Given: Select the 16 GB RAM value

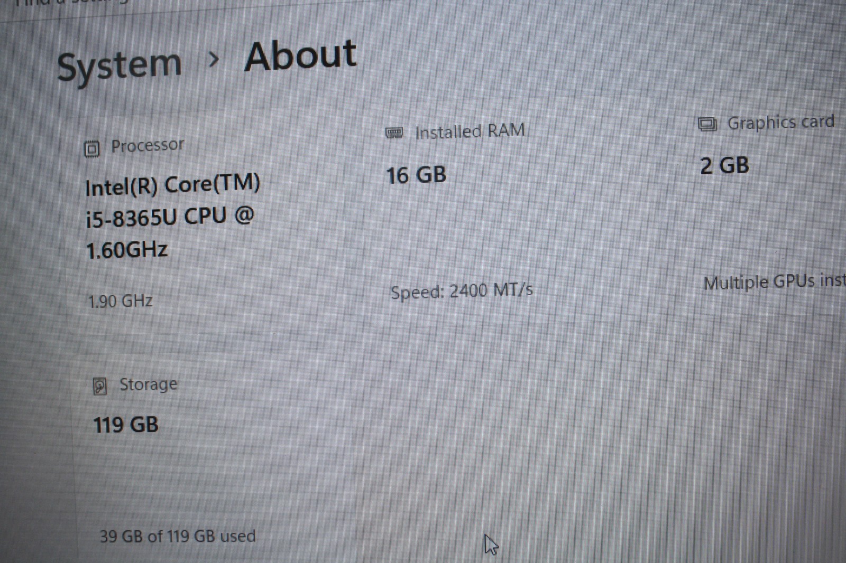Looking at the screenshot, I should click(x=416, y=175).
